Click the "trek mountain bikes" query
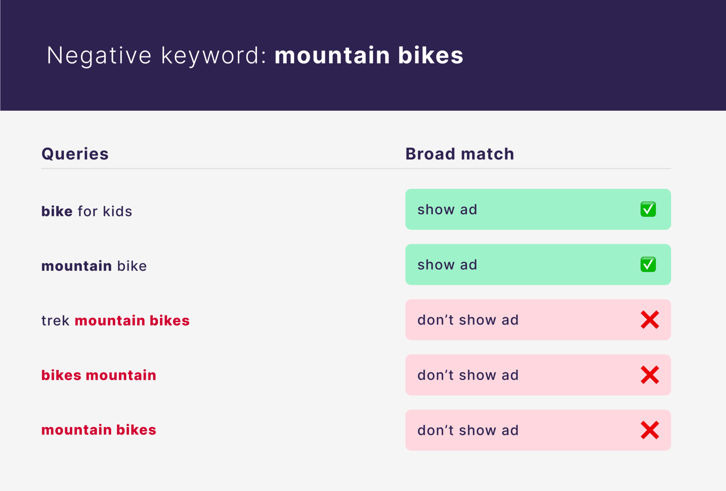Viewport: 726px width, 491px height. click(x=115, y=320)
